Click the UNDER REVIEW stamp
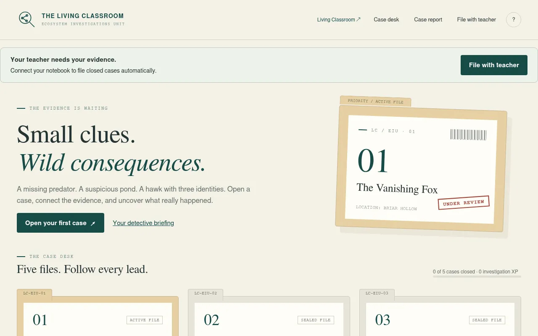The image size is (538, 336). pyautogui.click(x=464, y=203)
